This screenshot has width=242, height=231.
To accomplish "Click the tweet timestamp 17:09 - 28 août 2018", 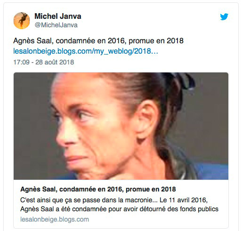I will pyautogui.click(x=44, y=62).
